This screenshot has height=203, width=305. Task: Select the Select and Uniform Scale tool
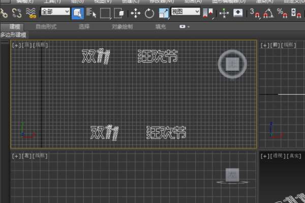point(164,13)
